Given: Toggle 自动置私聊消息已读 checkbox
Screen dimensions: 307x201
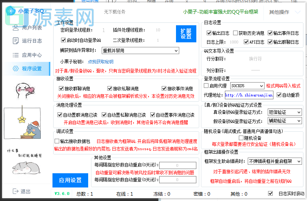Looking at the screenshot, I should [104, 115].
